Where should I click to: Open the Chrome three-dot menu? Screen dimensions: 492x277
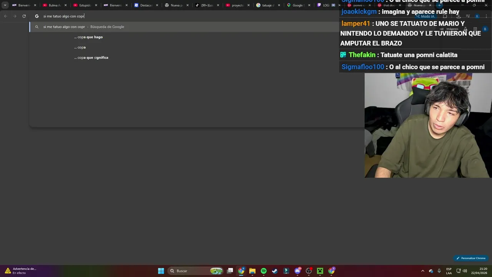click(x=486, y=16)
